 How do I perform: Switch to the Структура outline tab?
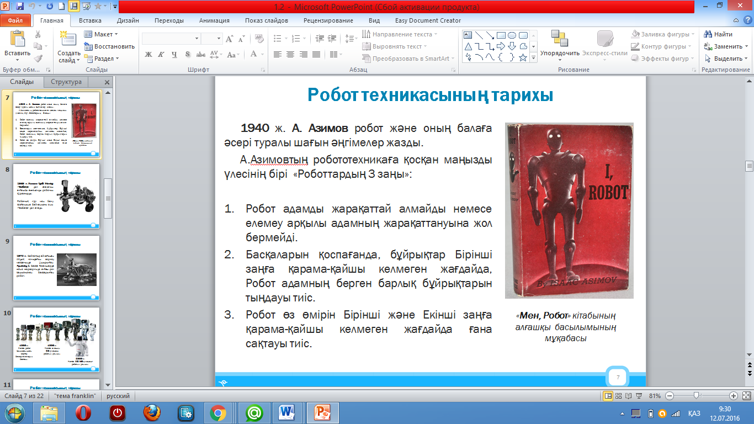click(x=66, y=82)
